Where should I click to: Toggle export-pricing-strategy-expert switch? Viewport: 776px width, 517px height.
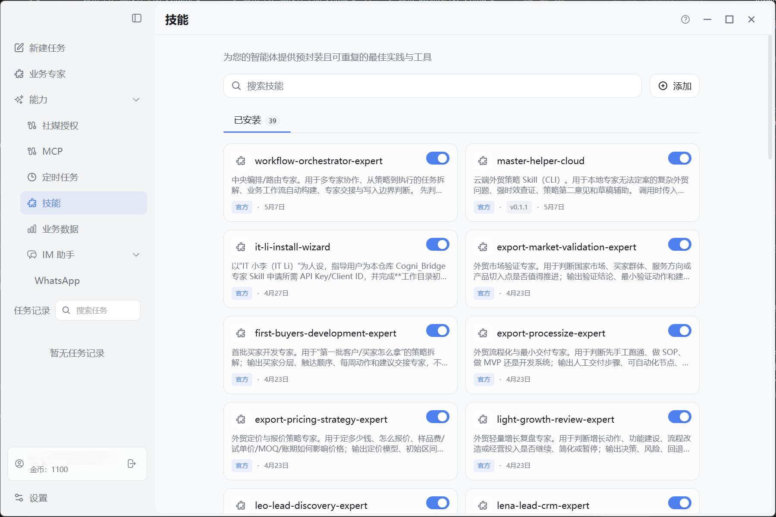(438, 417)
